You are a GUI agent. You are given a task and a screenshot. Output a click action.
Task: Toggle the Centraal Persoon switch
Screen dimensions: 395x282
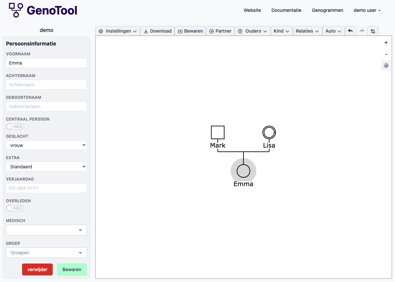pyautogui.click(x=15, y=127)
